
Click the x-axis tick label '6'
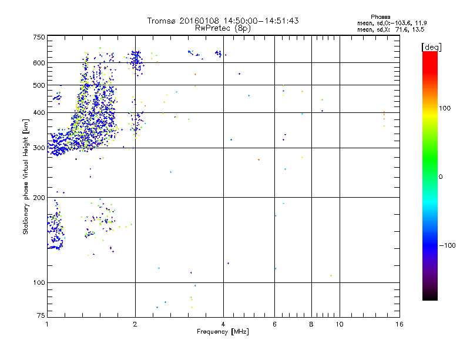tap(274, 324)
